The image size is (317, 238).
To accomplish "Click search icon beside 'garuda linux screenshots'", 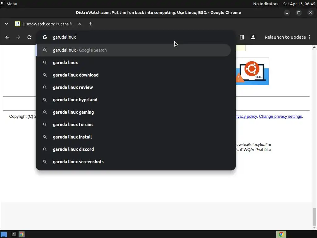I will click(45, 162).
